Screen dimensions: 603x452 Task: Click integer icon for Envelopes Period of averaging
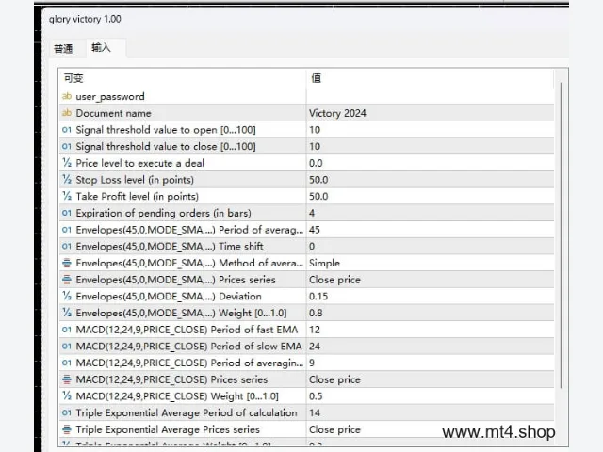(67, 230)
